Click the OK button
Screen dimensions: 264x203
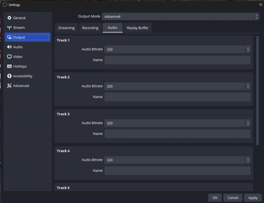coord(215,198)
